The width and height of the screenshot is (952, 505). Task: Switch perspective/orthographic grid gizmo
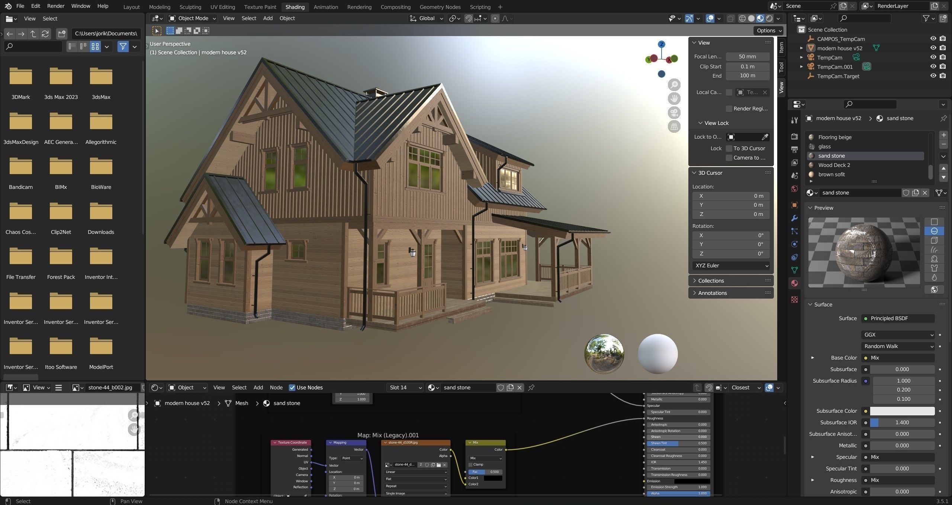674,127
